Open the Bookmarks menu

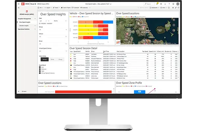click(x=154, y=8)
